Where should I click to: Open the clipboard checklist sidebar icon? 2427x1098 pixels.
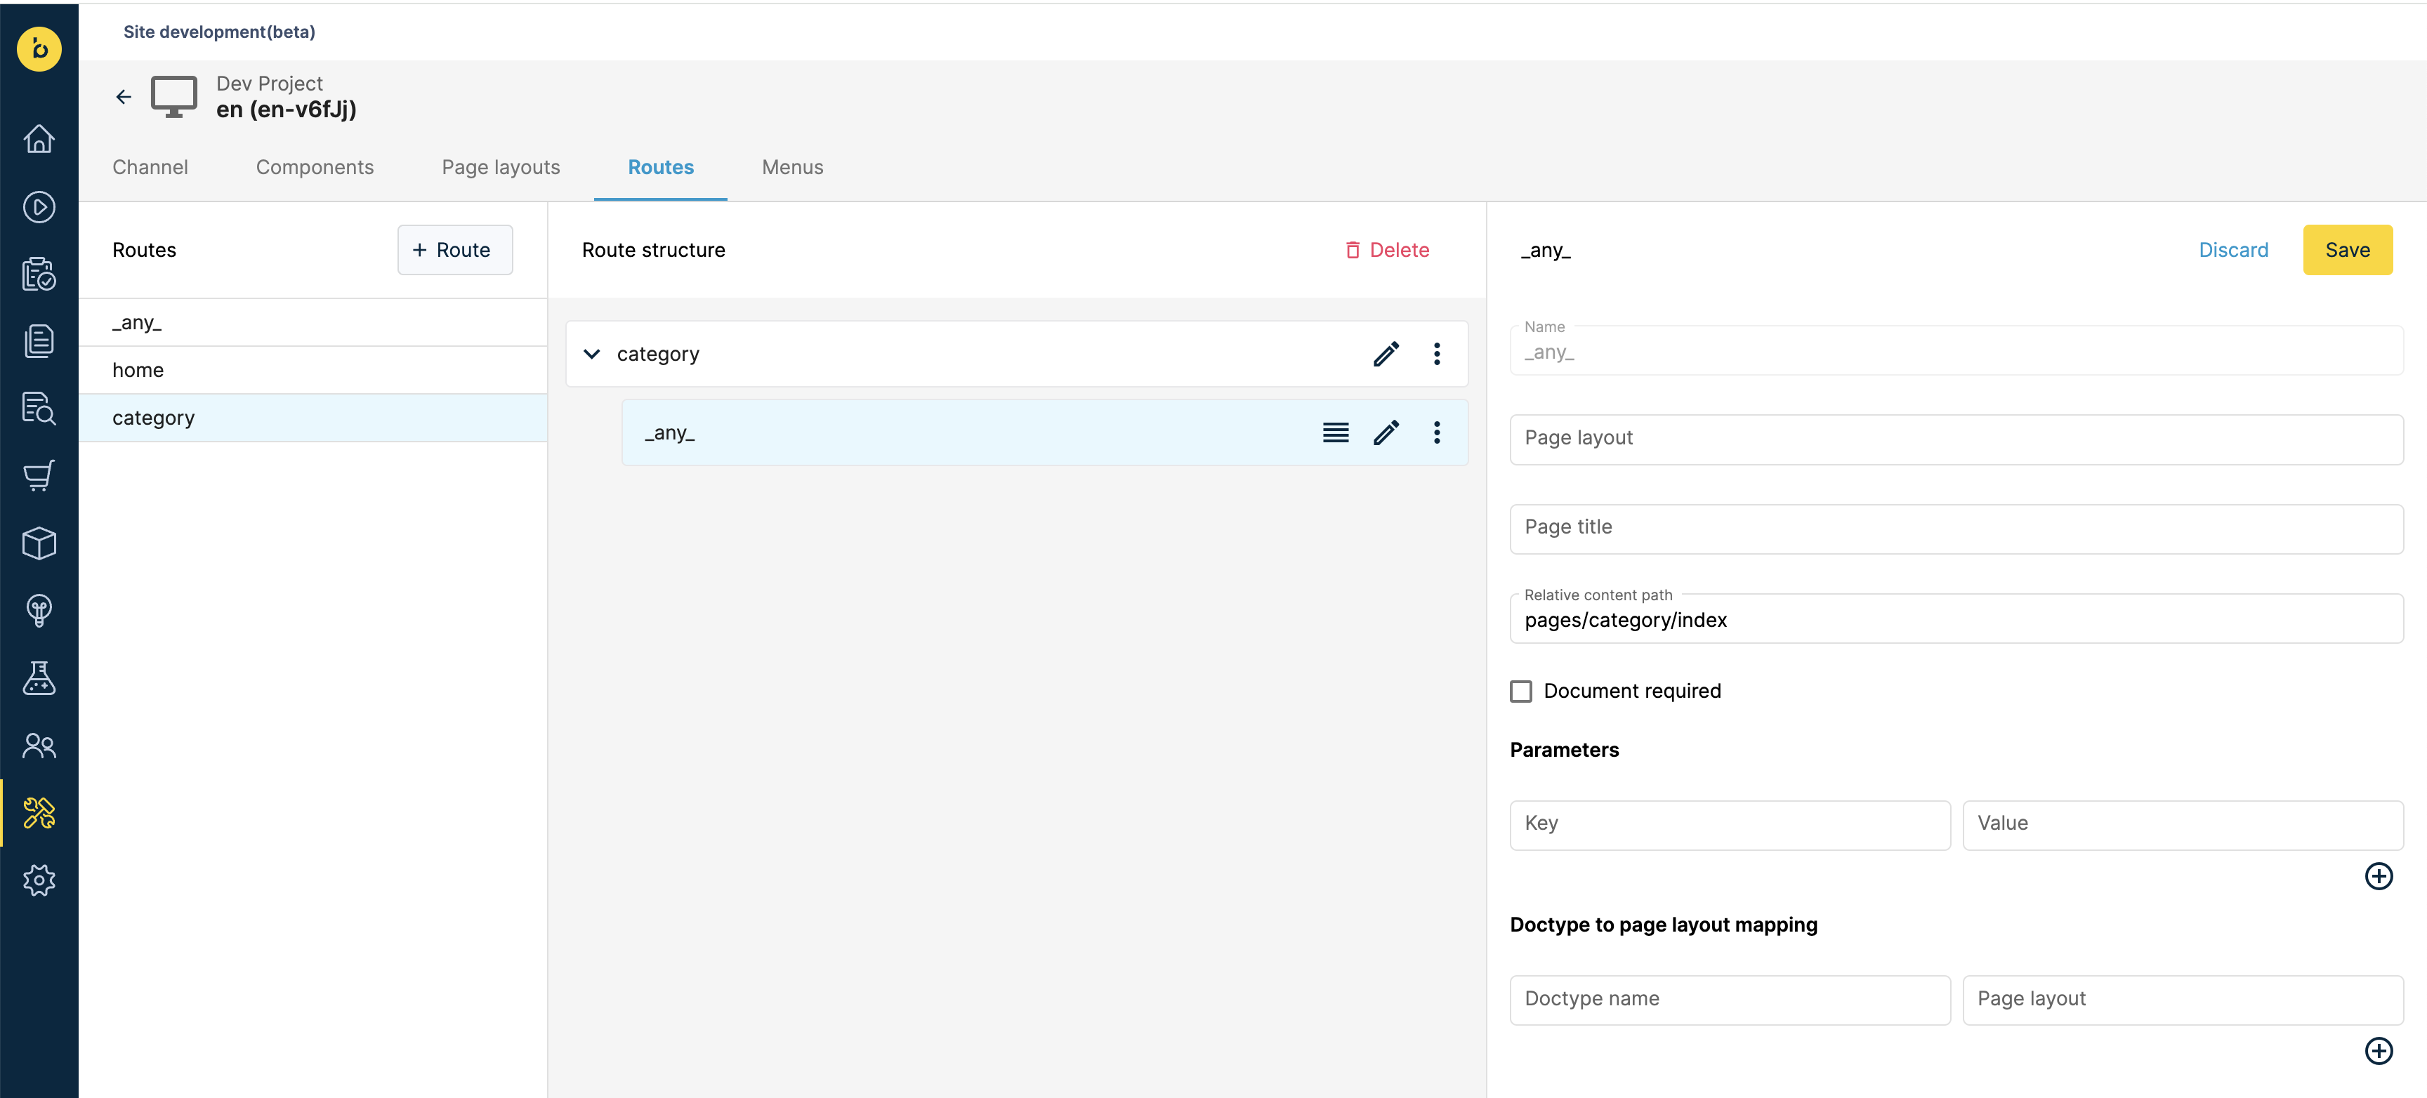tap(39, 274)
